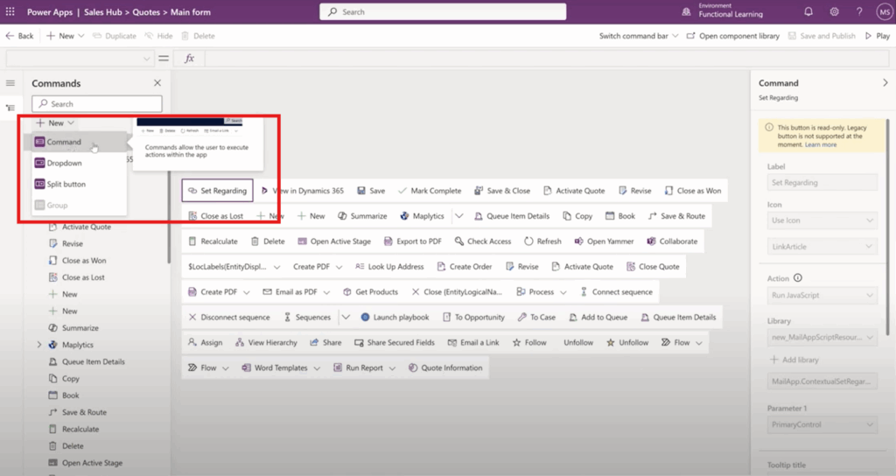
Task: Select the Look Up Address command
Action: point(389,266)
